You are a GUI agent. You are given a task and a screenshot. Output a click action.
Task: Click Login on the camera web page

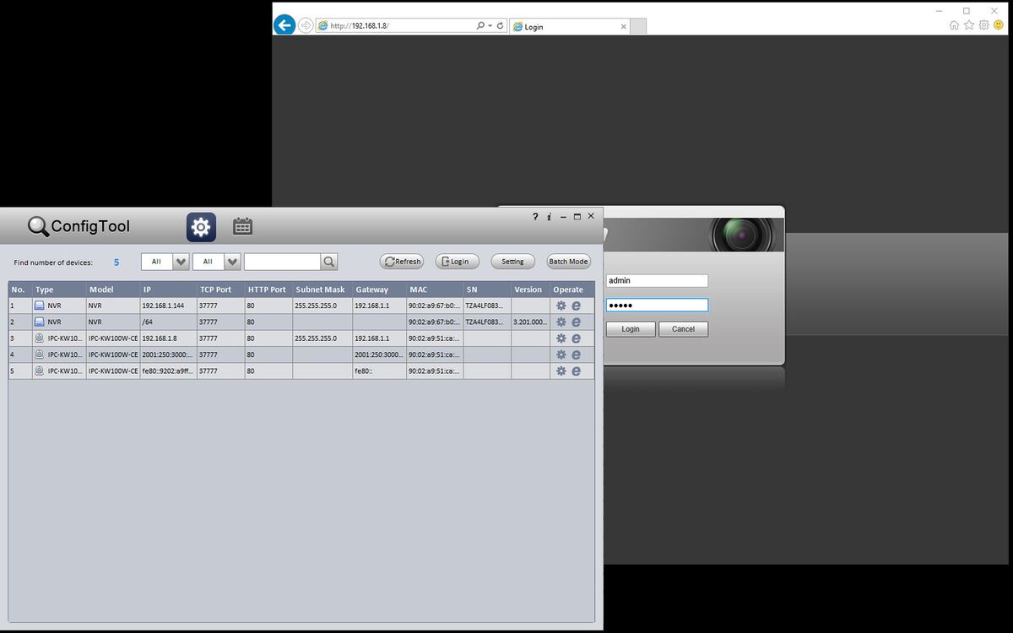click(x=631, y=329)
